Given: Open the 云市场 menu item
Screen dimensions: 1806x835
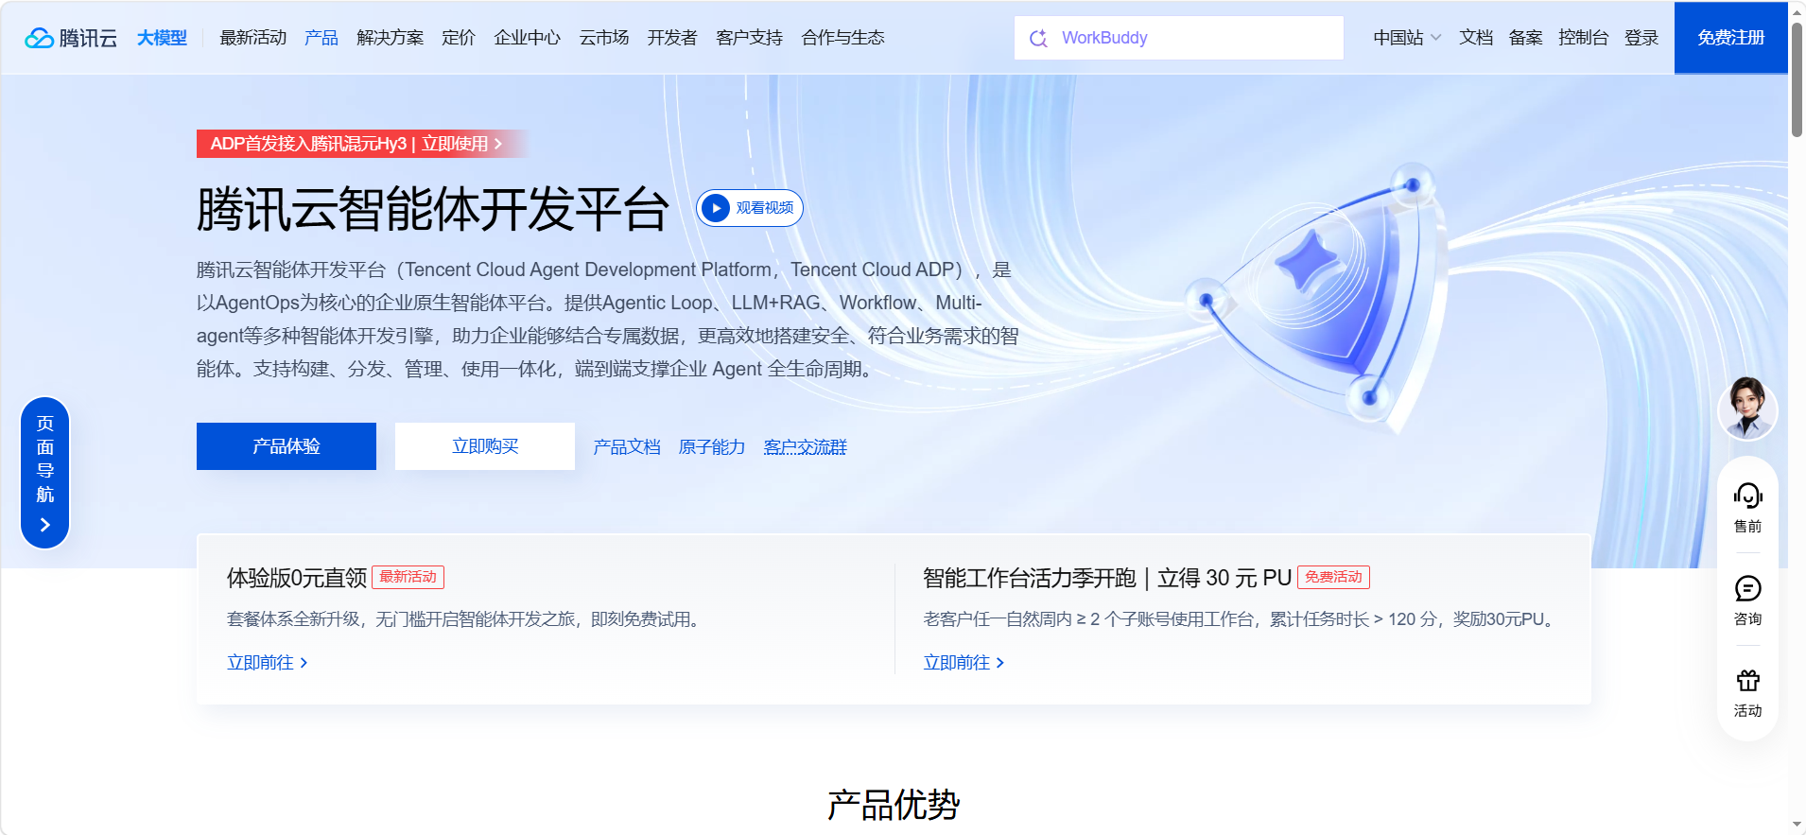Looking at the screenshot, I should tap(603, 38).
